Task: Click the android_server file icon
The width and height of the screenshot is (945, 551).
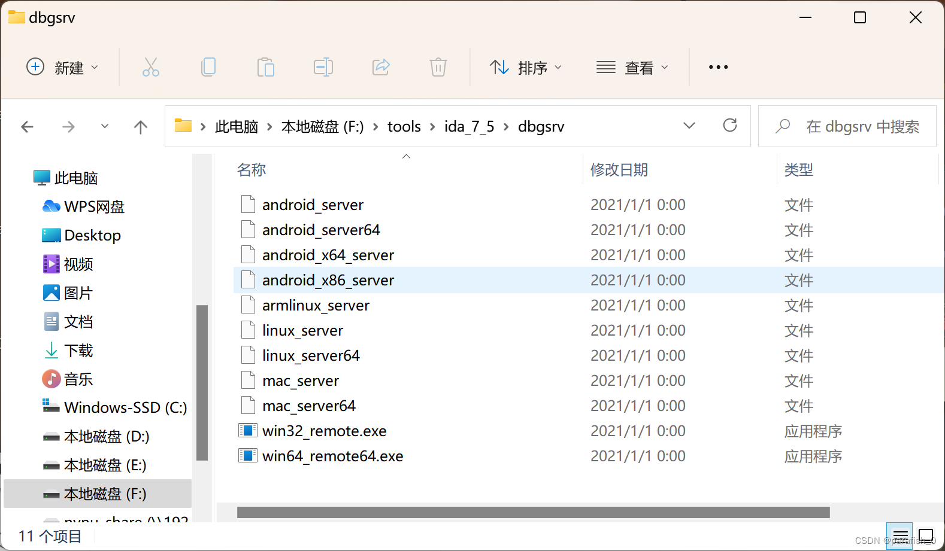Action: 249,205
